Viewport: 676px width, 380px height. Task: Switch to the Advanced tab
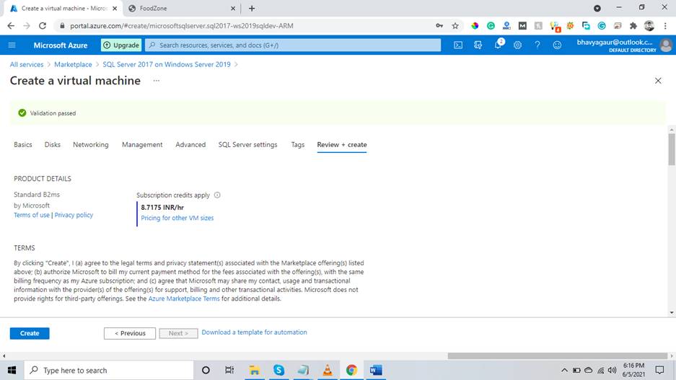click(x=190, y=145)
